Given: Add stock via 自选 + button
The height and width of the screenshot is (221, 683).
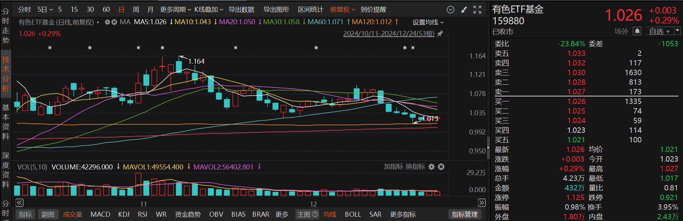Looking at the screenshot, I should click(659, 31).
